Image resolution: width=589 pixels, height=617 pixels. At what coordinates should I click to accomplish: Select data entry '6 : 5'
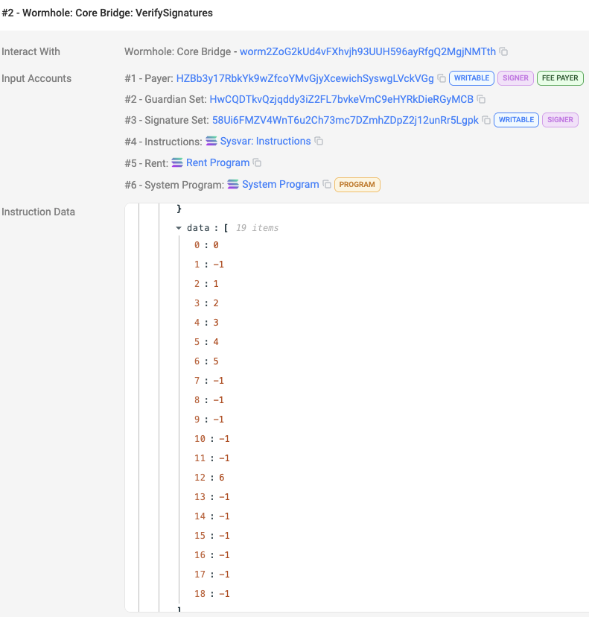coord(206,361)
